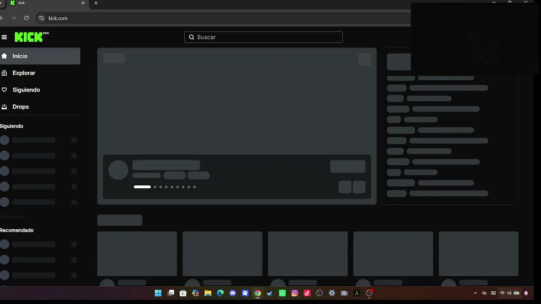Launch Microsoft Edge from the taskbar
This screenshot has height=304, width=541.
coord(220,293)
